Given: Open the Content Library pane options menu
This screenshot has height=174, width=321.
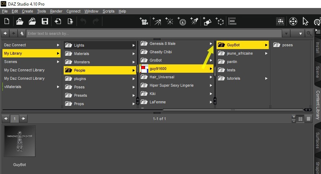Looking at the screenshot, I should [318, 31].
